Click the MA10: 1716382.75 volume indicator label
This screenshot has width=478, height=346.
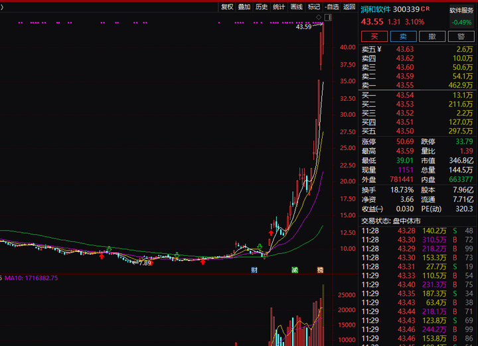point(31,278)
